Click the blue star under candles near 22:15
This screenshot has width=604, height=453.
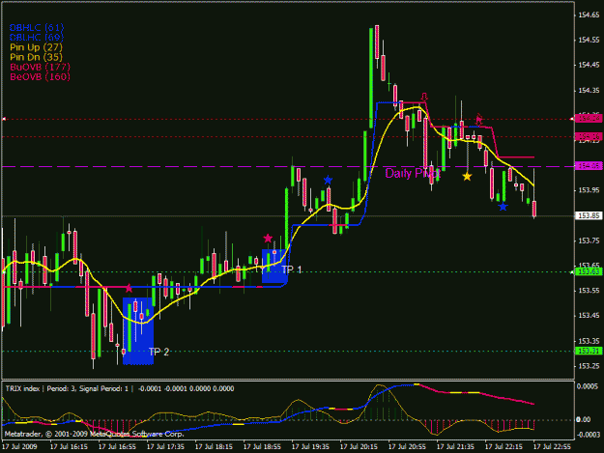tap(503, 207)
